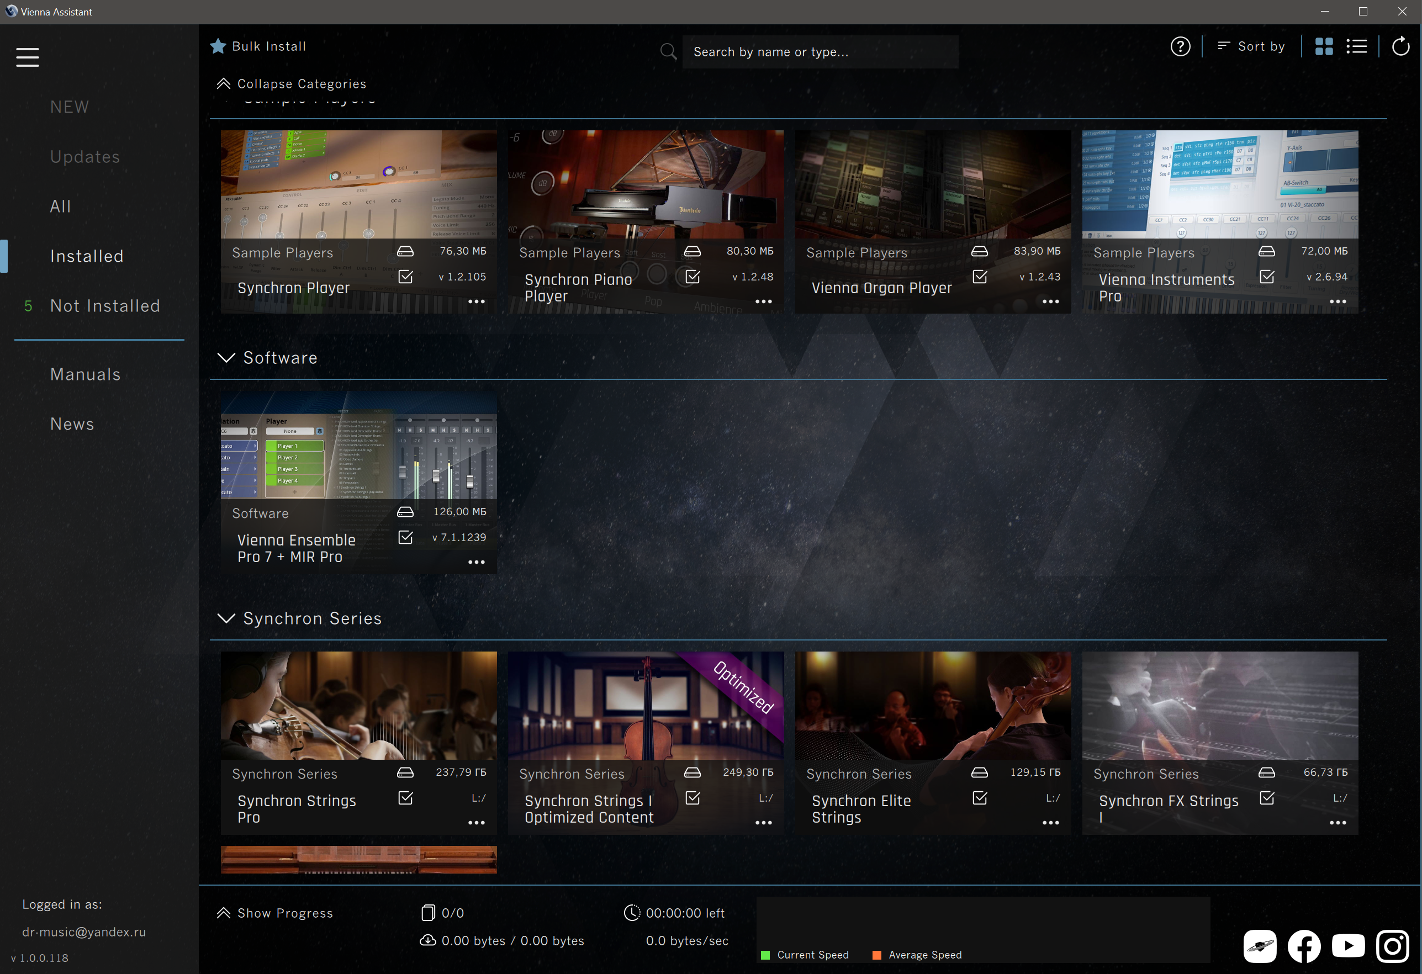Toggle the Synchron FX Strings I checkbox
The height and width of the screenshot is (974, 1422).
click(1267, 798)
